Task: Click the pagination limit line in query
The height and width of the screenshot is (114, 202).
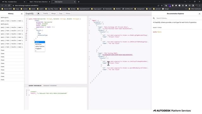Action: point(45,27)
